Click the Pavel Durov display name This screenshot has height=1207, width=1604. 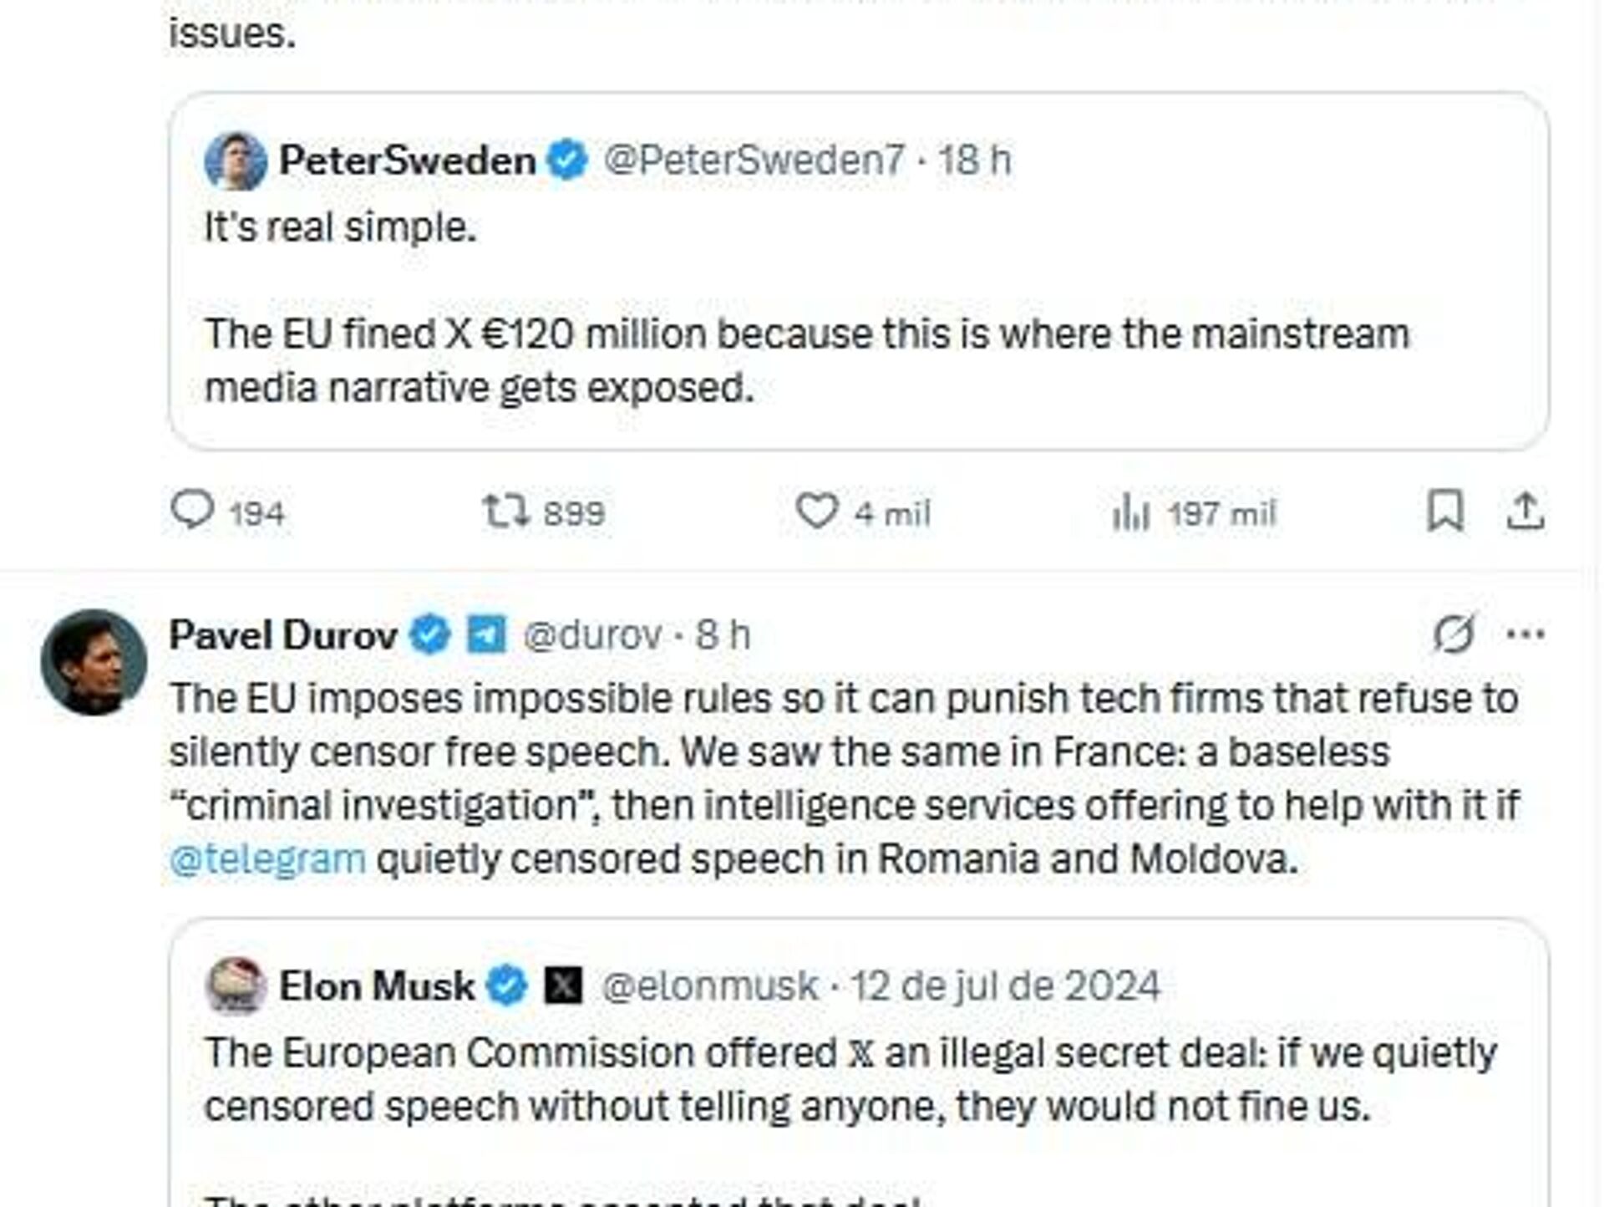pyautogui.click(x=282, y=635)
